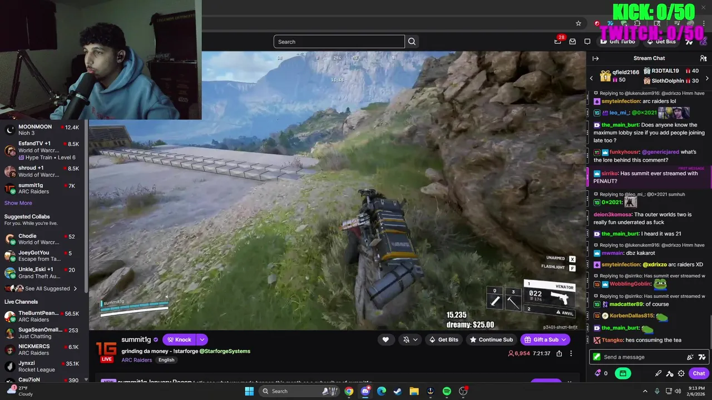This screenshot has height=400, width=712.
Task: Follow summit1g with the heart button
Action: point(385,339)
